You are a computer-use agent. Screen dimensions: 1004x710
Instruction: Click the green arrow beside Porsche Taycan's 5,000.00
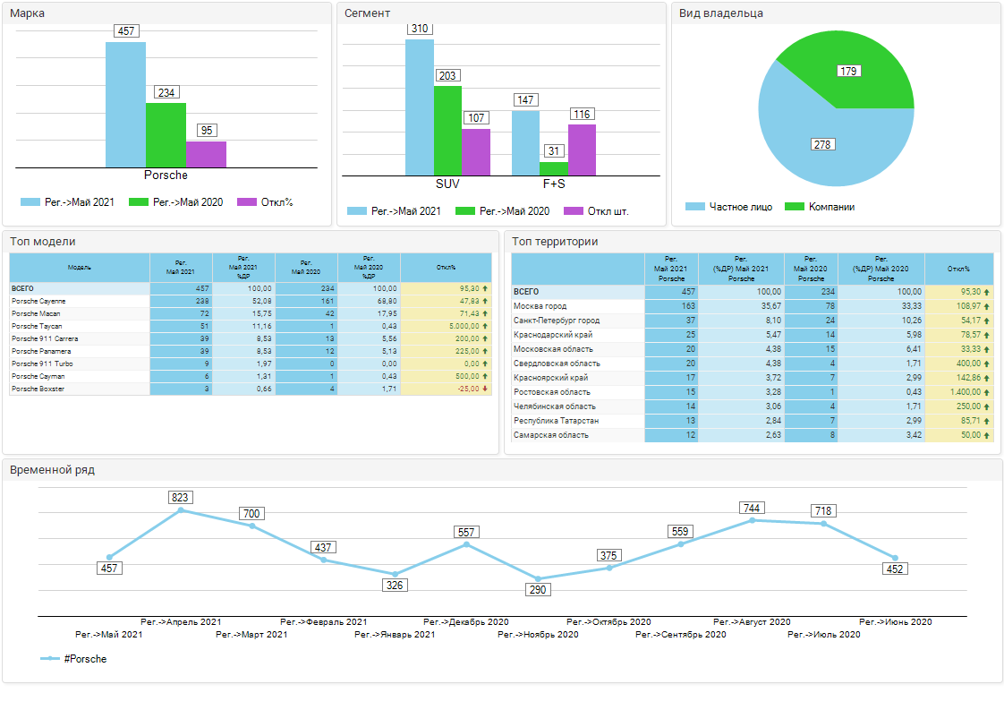(x=485, y=327)
